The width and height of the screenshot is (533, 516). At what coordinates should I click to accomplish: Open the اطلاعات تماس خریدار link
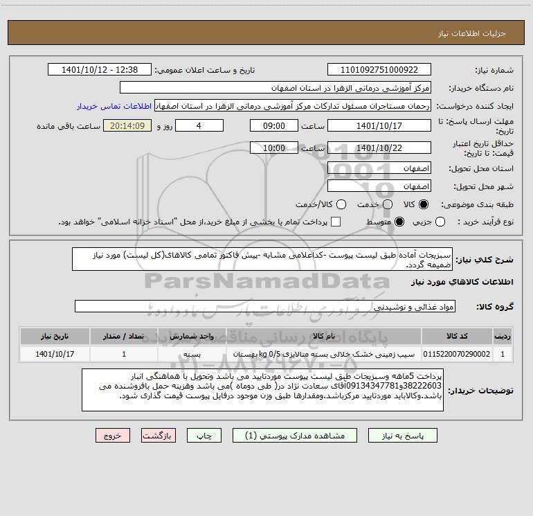[x=114, y=106]
